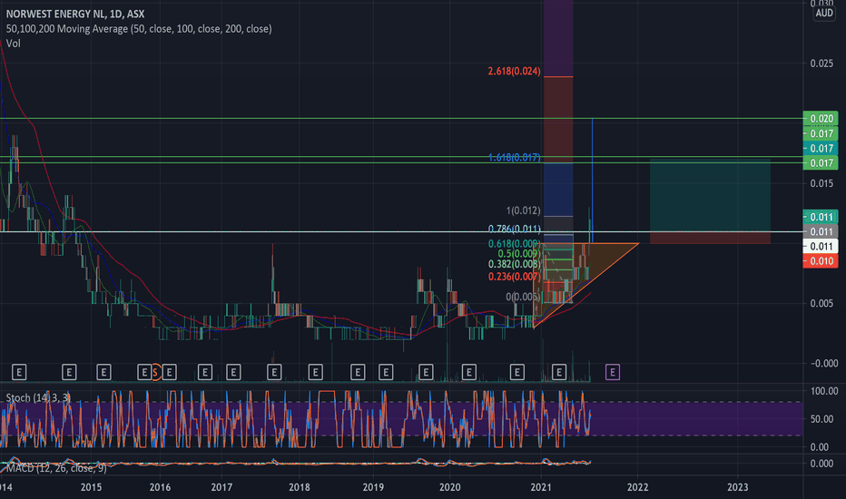Image resolution: width=846 pixels, height=499 pixels.
Task: Select the 50,100,200 Moving Average indicator legend
Action: [x=139, y=29]
